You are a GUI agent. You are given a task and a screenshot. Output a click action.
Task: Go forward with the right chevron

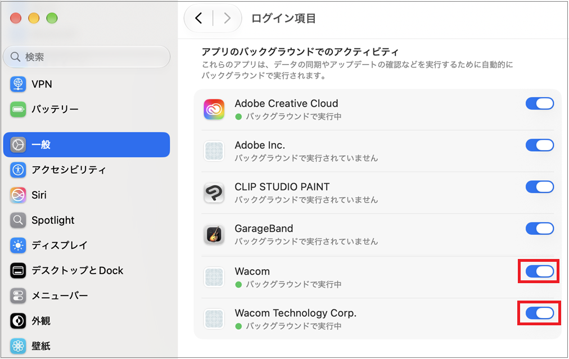click(x=227, y=18)
